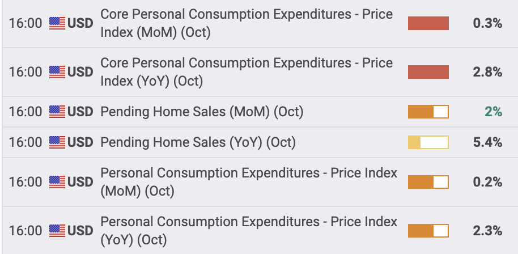Click the flag in Pending Home Sales YoY row
Screen dimensions: 518x254
57,142
